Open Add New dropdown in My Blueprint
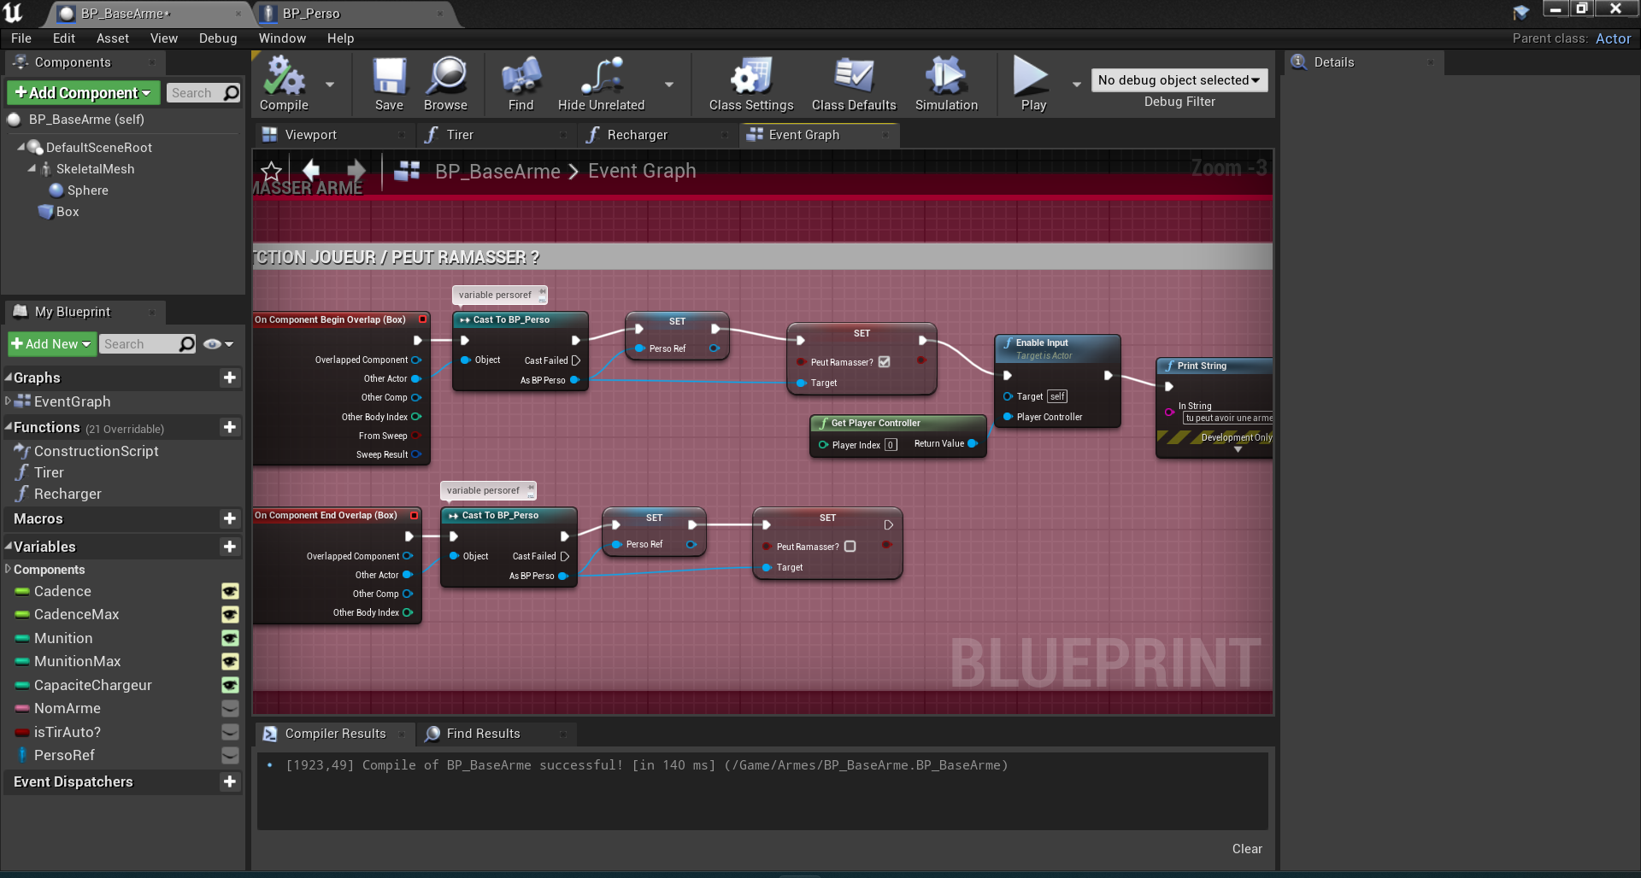The image size is (1641, 878). click(x=51, y=343)
